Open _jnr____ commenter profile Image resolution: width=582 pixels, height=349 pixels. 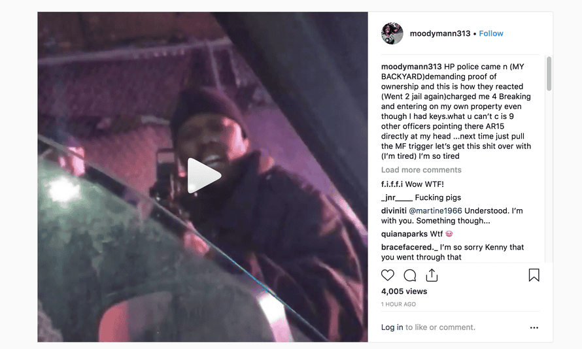tap(397, 197)
